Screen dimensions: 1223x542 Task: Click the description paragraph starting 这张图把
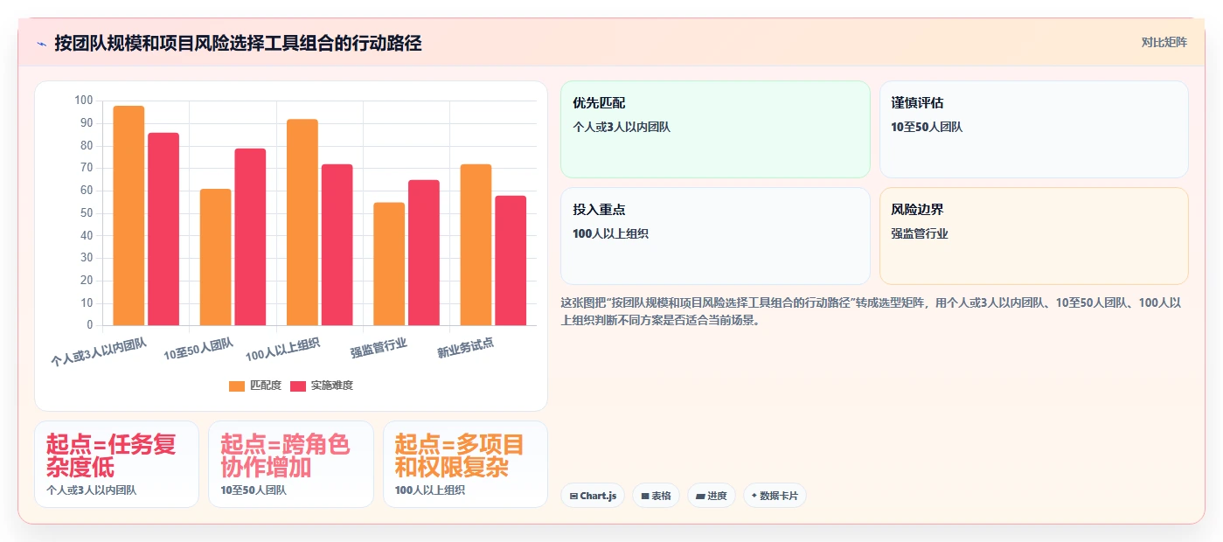[872, 311]
